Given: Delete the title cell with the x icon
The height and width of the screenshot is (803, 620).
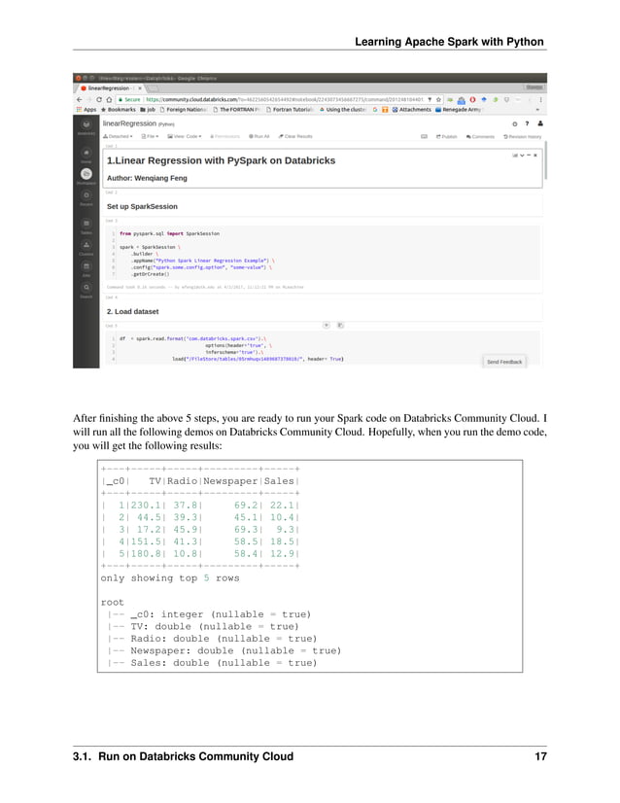Looking at the screenshot, I should 535,155.
